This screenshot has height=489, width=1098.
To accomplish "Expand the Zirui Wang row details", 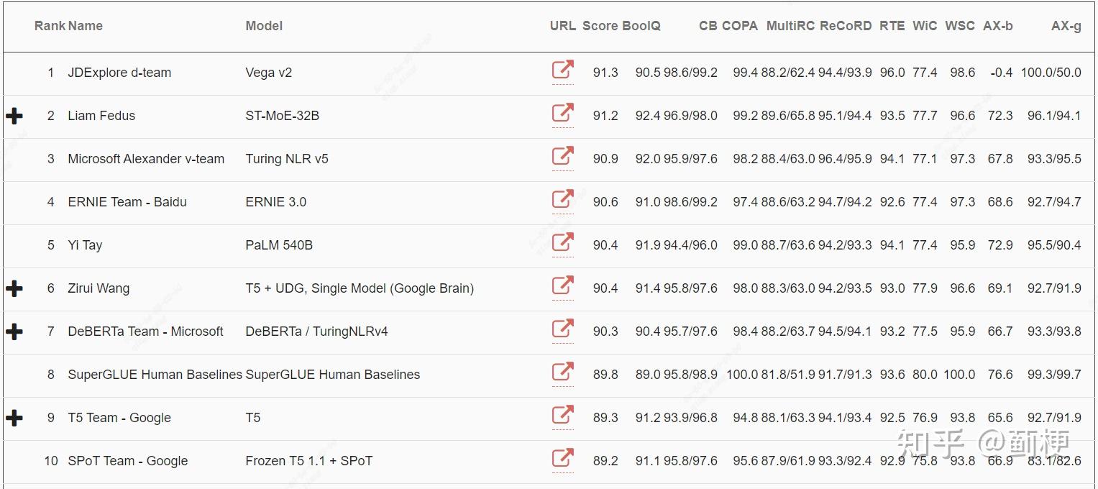I will 14,288.
